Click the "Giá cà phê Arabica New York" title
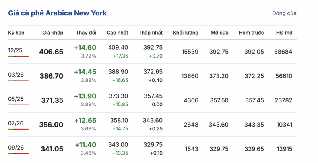Screen dimensions: 318x163 click(x=57, y=13)
